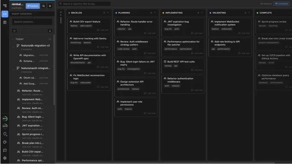Open Build CSV expor... session in sidebar
The width and height of the screenshot is (292, 164).
(x=33, y=153)
